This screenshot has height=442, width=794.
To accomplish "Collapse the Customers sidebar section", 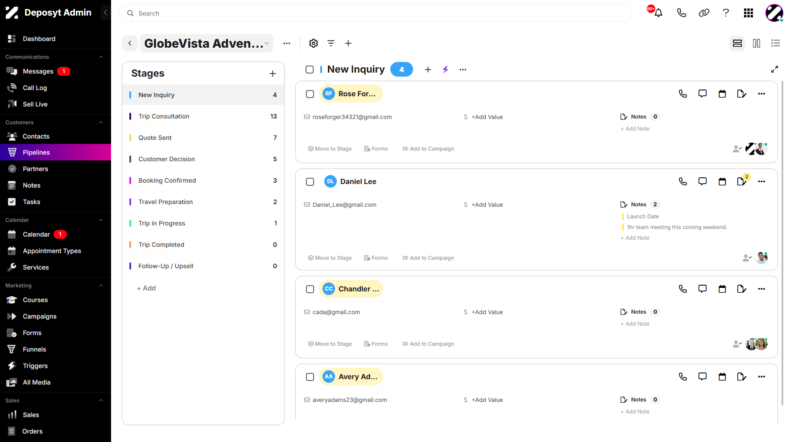I will (x=101, y=123).
